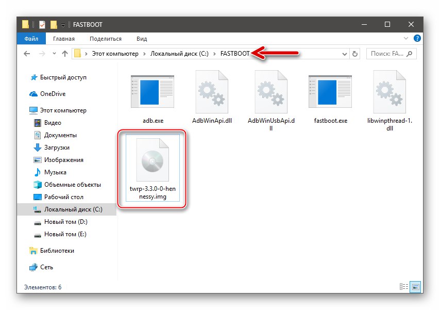
Task: Refresh the FASTBOOT folder view
Action: (354, 54)
